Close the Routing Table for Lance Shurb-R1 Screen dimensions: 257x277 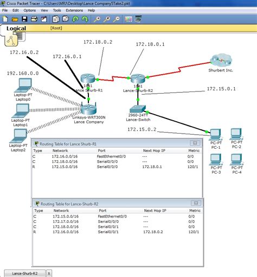[x=195, y=143]
